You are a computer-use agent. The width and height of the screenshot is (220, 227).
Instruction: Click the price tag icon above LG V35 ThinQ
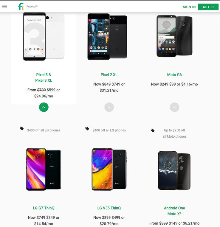pos(87,128)
